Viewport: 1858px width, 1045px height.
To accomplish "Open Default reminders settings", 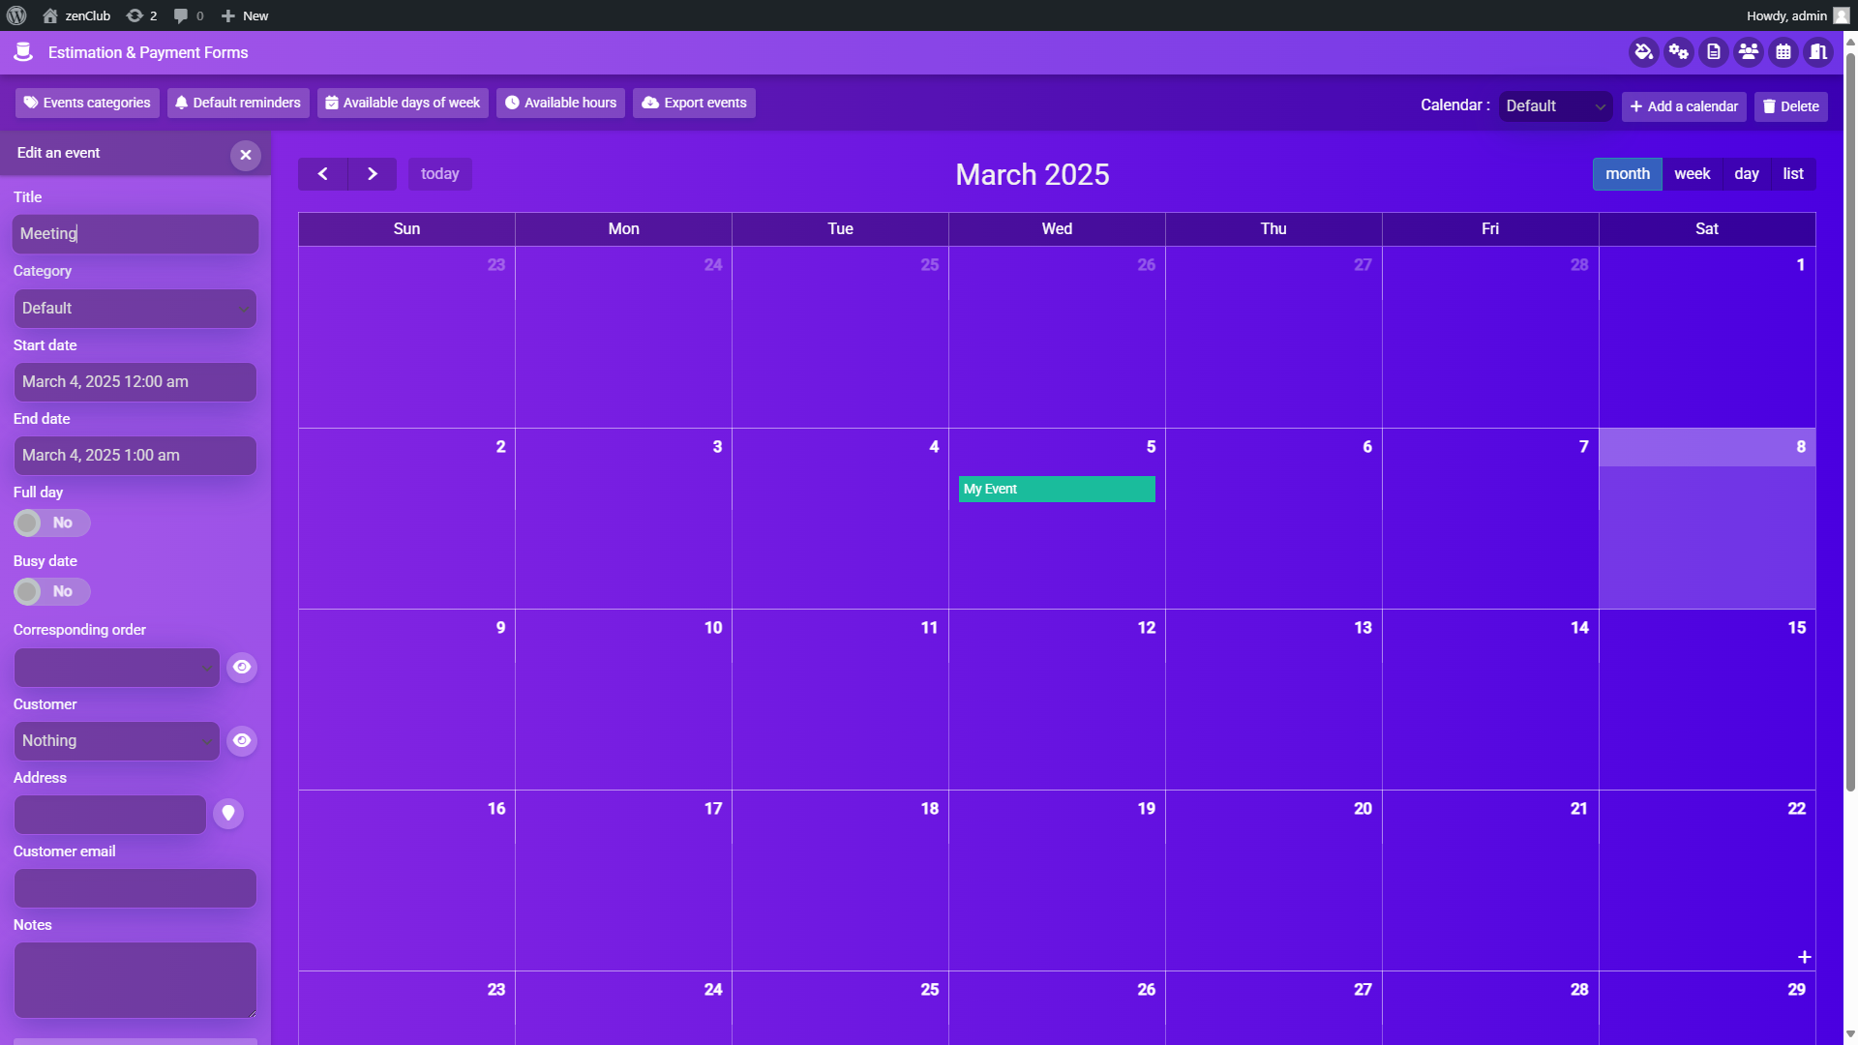I will pos(238,104).
